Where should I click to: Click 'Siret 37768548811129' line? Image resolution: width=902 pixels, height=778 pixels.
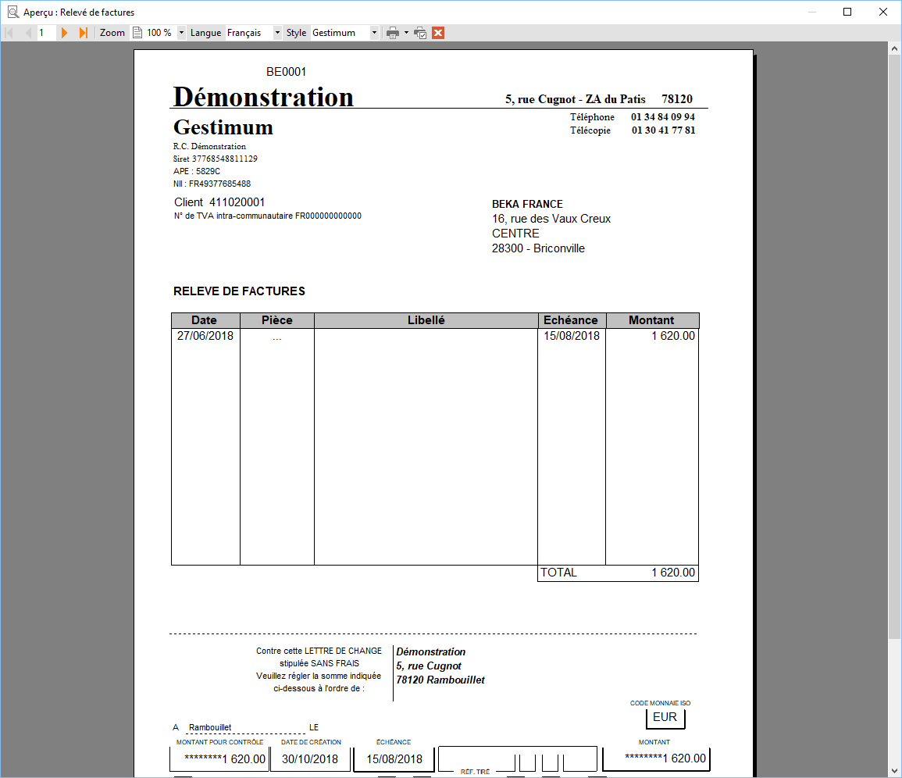pyautogui.click(x=215, y=159)
